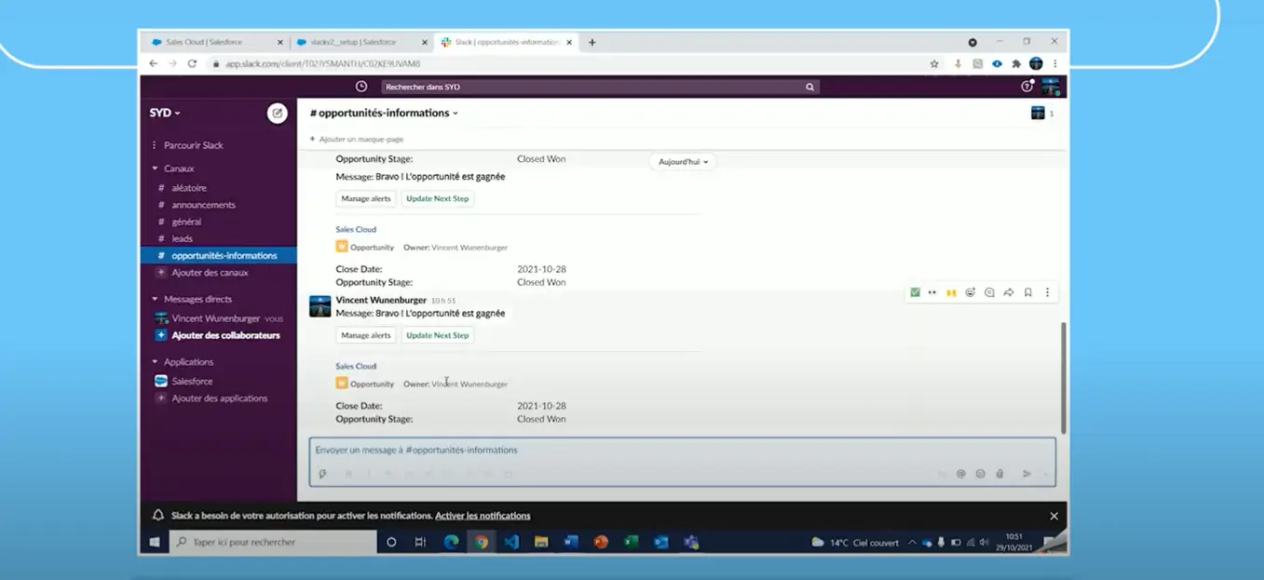Expand the Aujourd'hui date dropdown
This screenshot has width=1264, height=580.
tap(683, 161)
